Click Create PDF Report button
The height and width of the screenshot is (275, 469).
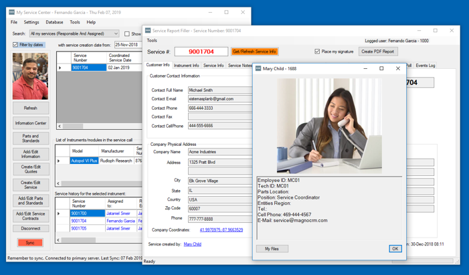tap(378, 52)
